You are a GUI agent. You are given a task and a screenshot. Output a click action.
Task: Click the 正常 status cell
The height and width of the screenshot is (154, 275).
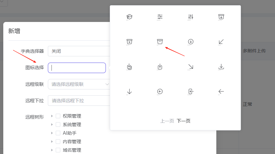point(247,104)
